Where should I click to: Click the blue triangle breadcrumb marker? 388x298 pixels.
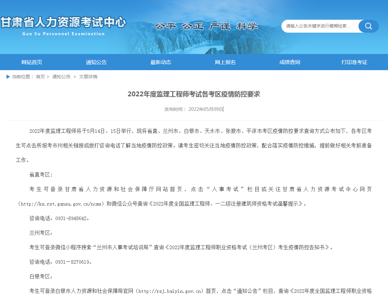pos(8,77)
